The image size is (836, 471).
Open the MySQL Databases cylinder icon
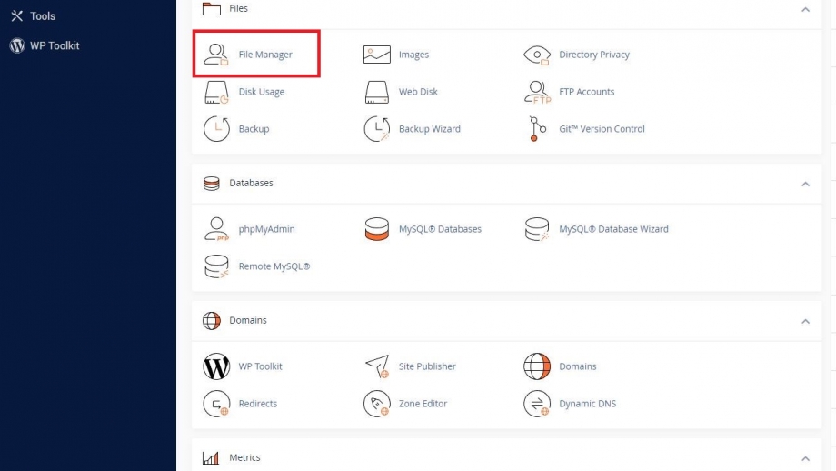(377, 229)
